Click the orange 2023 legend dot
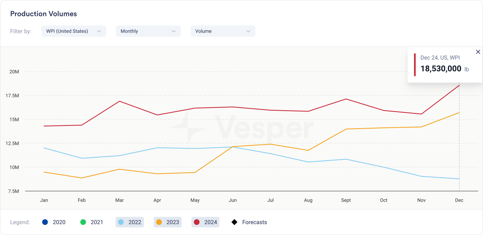This screenshot has width=483, height=235. [159, 222]
